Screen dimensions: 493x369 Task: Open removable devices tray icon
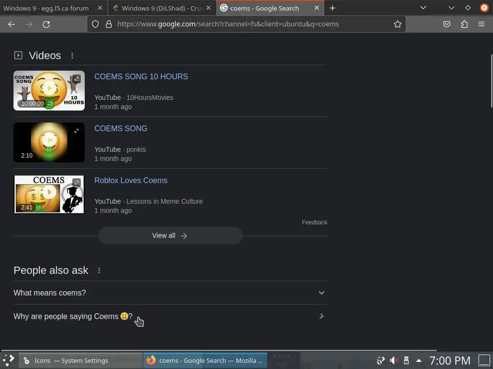tap(406, 360)
